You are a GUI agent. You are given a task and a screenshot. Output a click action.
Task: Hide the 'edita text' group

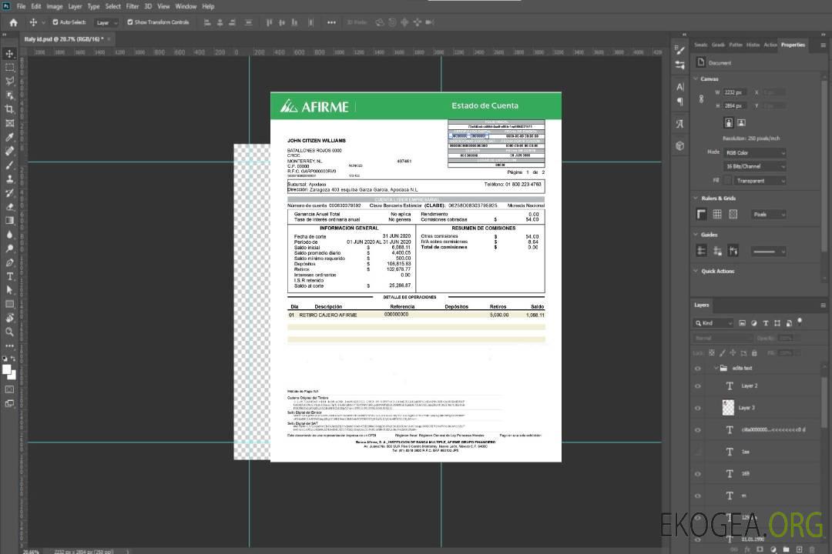coord(698,369)
